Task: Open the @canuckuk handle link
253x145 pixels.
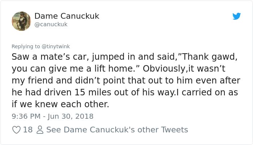Action: tap(51, 24)
